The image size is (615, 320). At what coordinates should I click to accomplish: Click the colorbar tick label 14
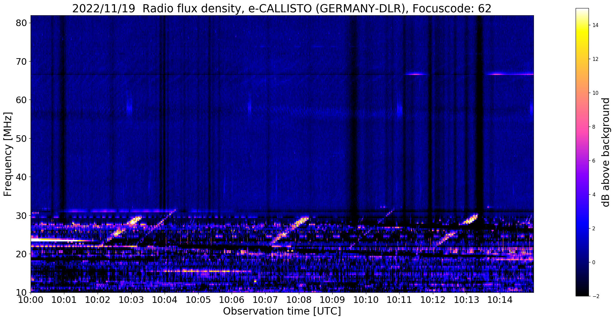click(x=595, y=25)
